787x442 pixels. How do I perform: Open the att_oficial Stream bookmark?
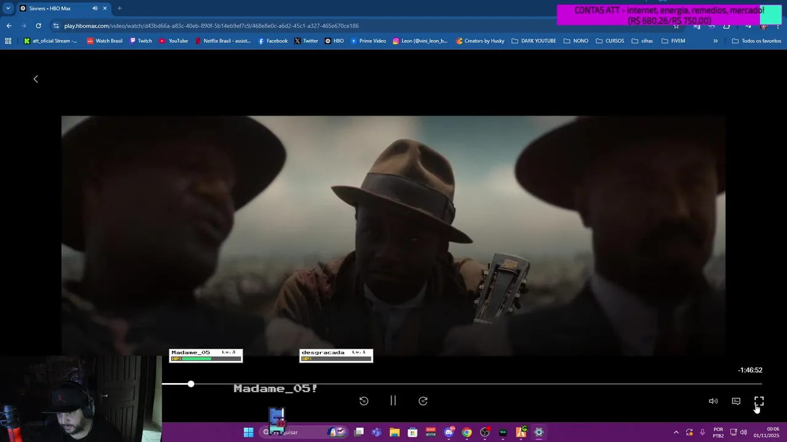50,41
